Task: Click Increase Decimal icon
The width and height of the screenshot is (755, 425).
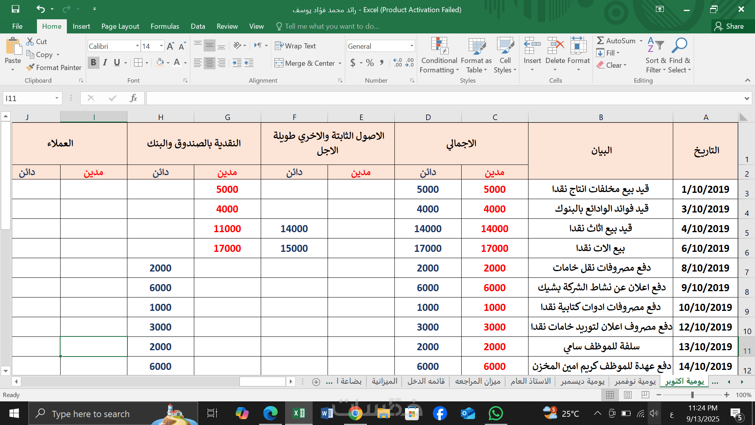Action: click(398, 63)
